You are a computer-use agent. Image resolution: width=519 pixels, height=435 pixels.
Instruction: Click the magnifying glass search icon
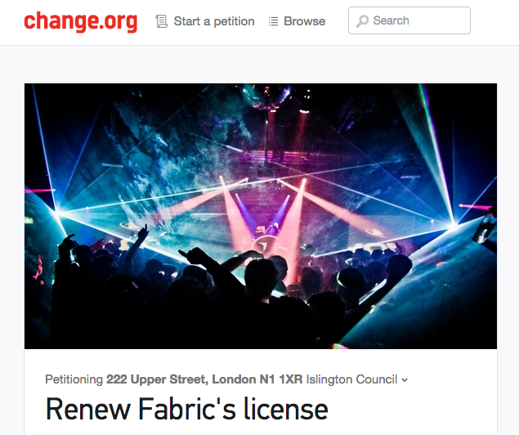(x=362, y=21)
